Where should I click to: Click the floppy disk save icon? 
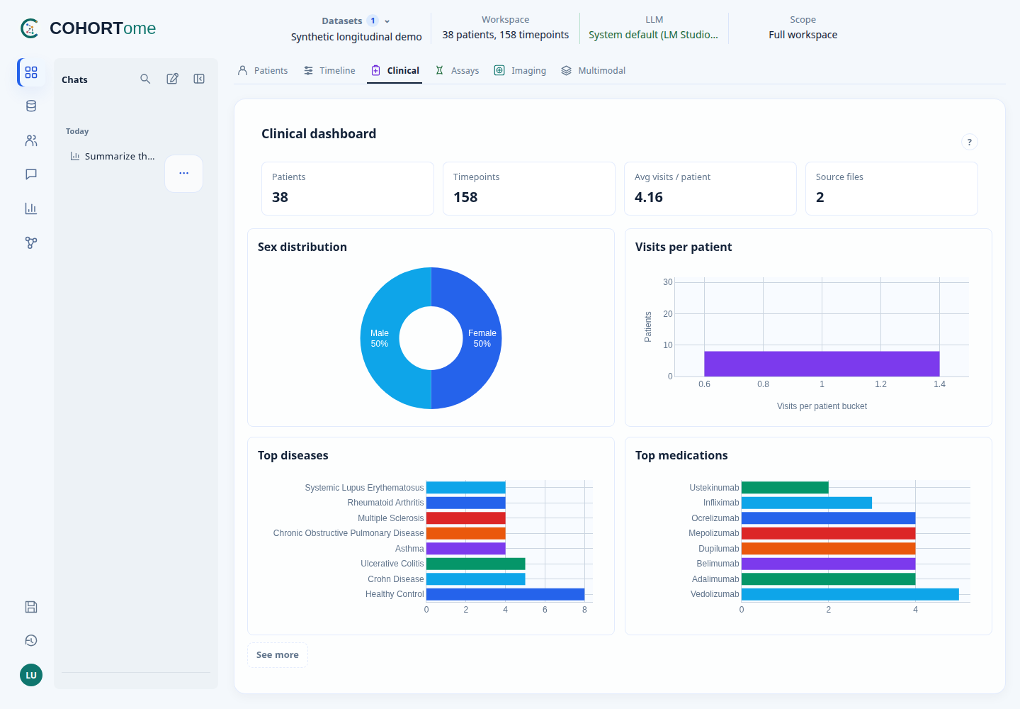pos(31,607)
